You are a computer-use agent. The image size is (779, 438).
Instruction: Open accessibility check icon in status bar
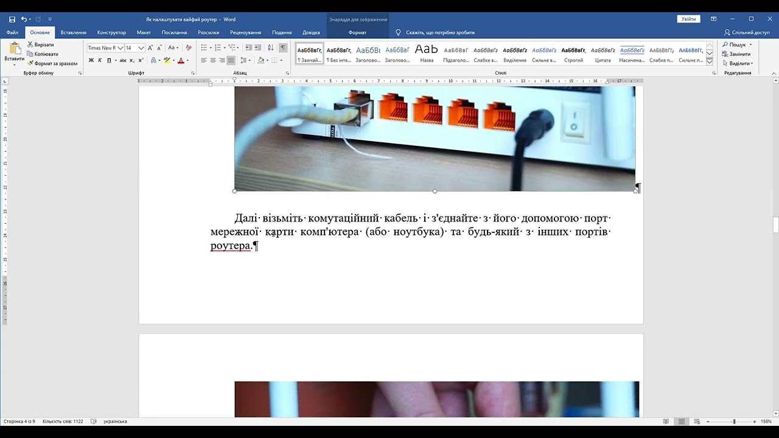[x=94, y=421]
